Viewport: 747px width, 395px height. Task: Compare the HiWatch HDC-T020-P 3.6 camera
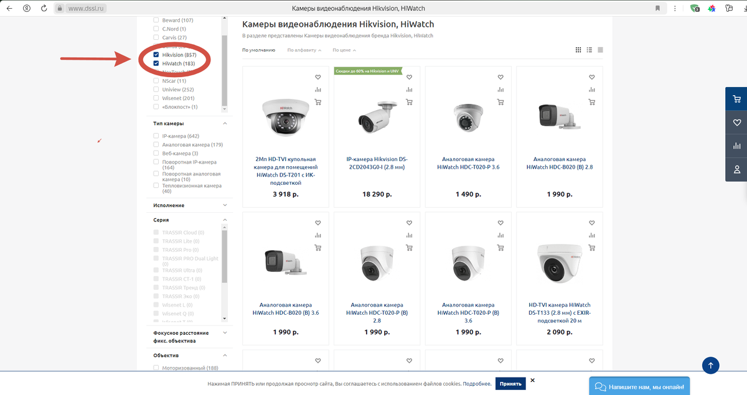tap(500, 90)
